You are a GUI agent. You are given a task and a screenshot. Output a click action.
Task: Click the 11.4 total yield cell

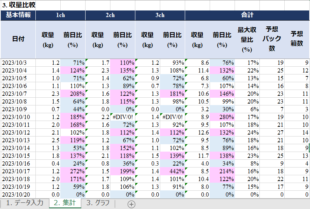[x=198, y=71]
